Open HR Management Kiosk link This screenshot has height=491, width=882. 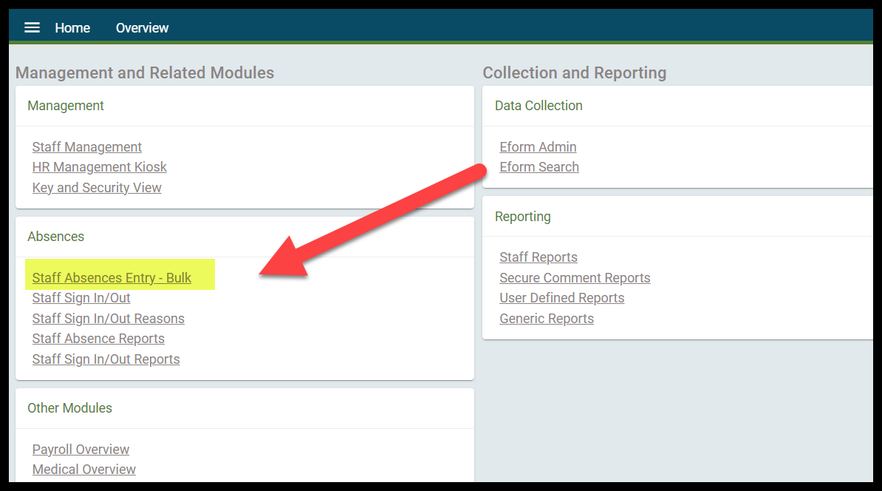point(100,167)
